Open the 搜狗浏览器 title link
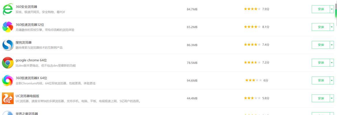 pos(24,43)
